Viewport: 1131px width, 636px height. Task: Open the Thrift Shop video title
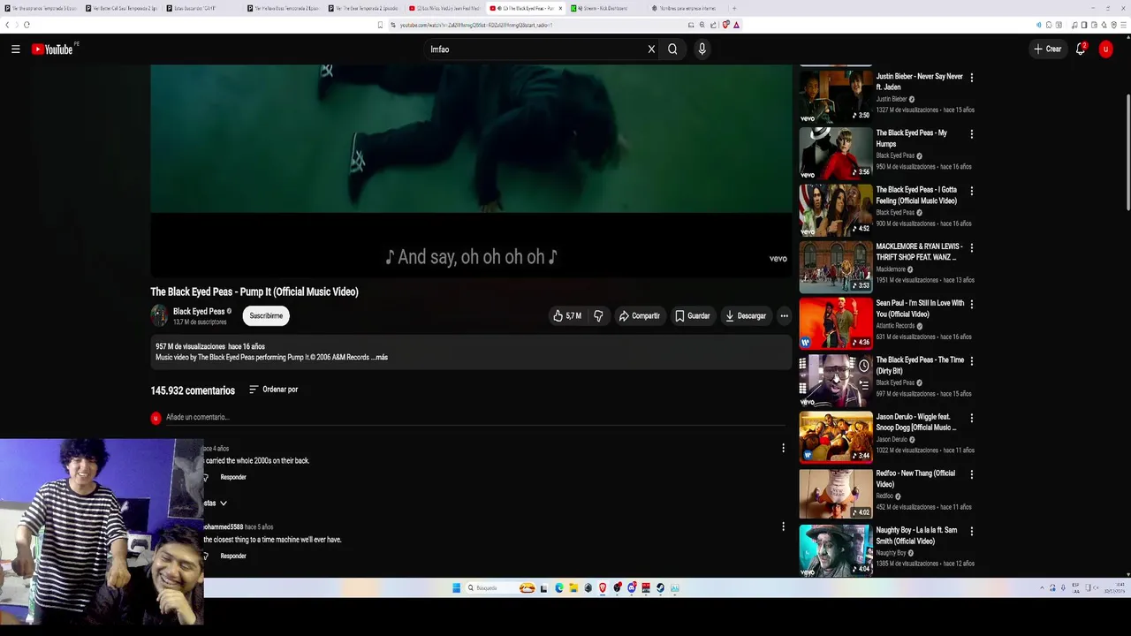(919, 252)
